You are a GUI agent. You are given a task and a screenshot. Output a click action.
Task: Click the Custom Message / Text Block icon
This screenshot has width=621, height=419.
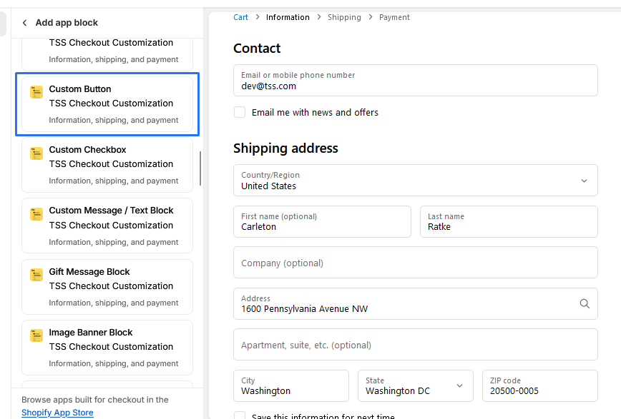(36, 213)
